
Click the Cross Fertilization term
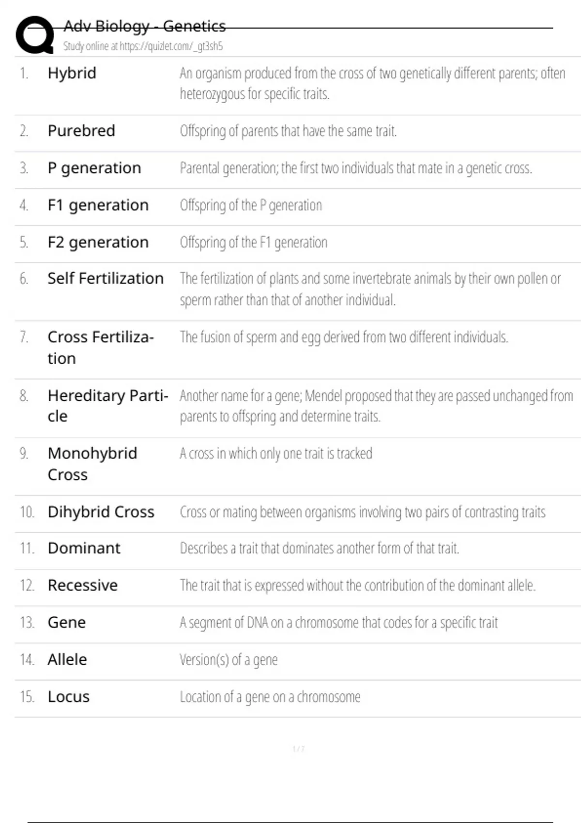coord(101,348)
